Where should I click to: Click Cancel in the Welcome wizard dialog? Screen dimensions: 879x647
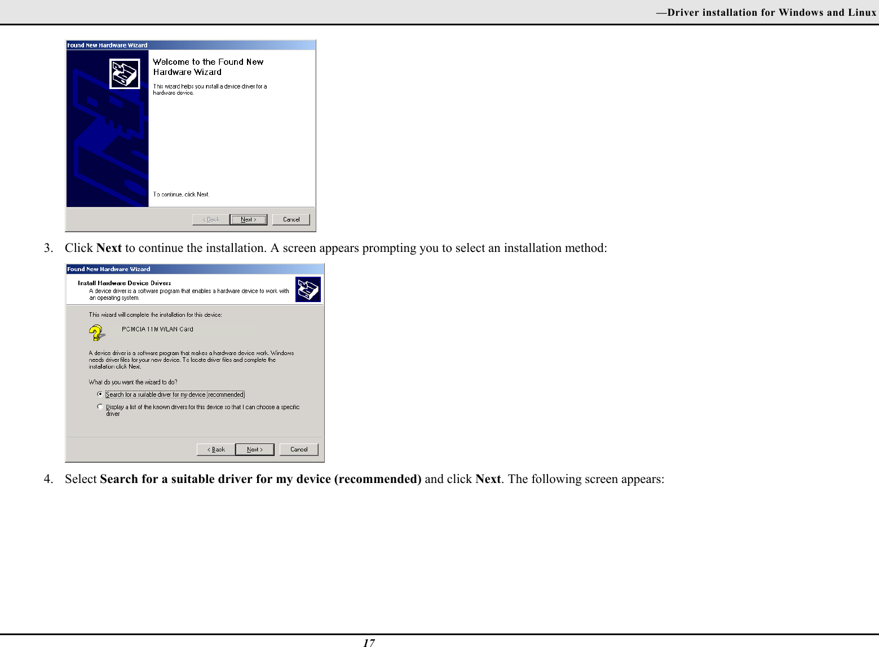(x=291, y=219)
